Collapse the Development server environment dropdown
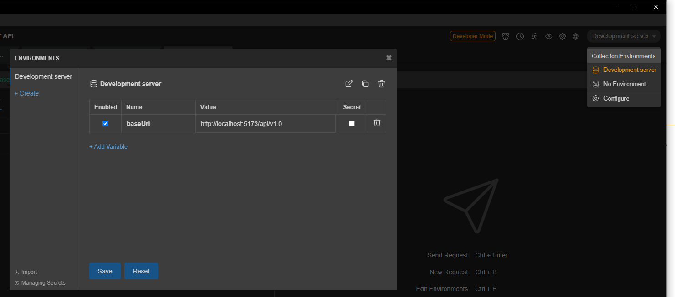This screenshot has width=675, height=297. [x=624, y=36]
